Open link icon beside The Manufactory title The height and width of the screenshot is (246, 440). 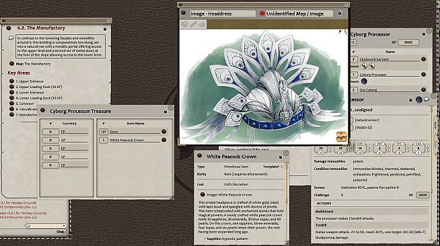[9, 28]
